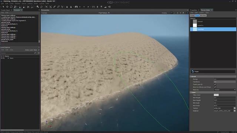Viewport: 237px width, 133px height.
Task: Select Main layer in Level Explorer
Action: coord(11,58)
